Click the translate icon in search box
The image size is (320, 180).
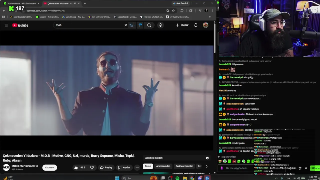click(131, 25)
